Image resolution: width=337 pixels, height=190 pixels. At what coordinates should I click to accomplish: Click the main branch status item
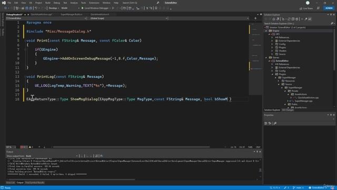(x=299, y=188)
